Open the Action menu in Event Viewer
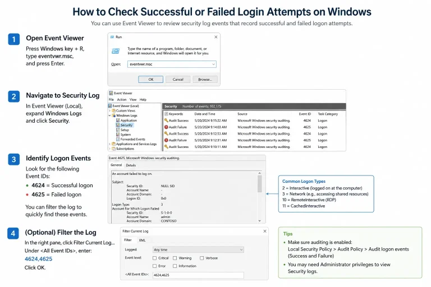Screen dimensions: 431x287 coord(121,99)
